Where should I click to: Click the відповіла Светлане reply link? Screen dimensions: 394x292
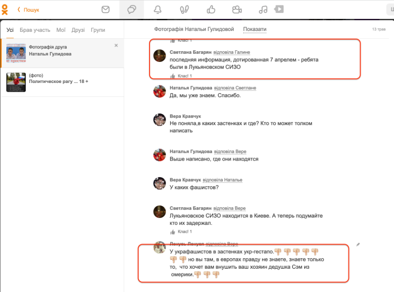[235, 88]
